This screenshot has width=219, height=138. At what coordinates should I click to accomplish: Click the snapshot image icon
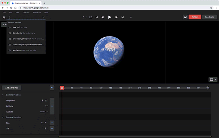click(185, 17)
